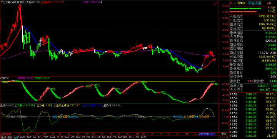Image resolution: width=277 pixels, height=139 pixels.
Task: Click the red diamond marker icon
Action: [x=214, y=2]
